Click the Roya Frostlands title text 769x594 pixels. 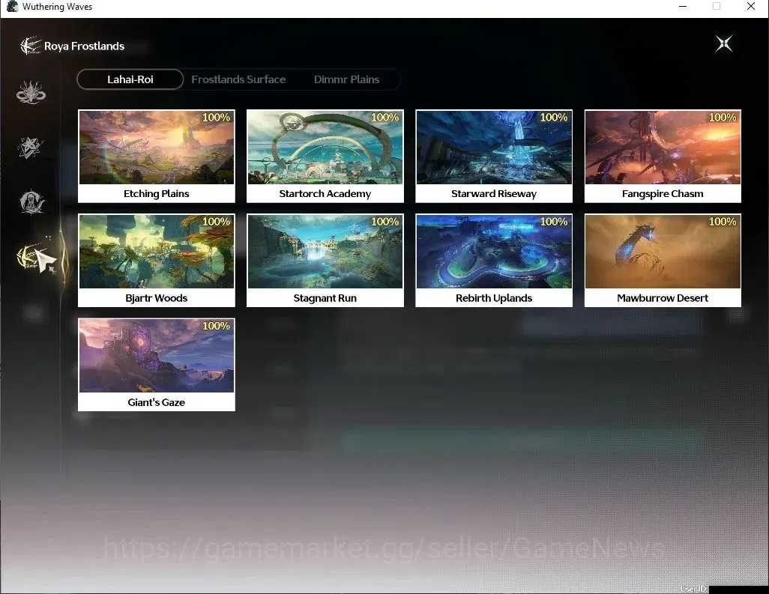(x=85, y=46)
